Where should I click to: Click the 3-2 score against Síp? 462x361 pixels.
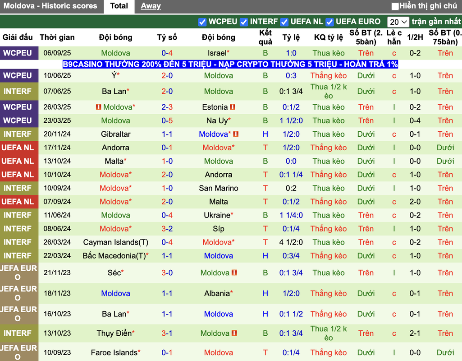click(x=167, y=229)
